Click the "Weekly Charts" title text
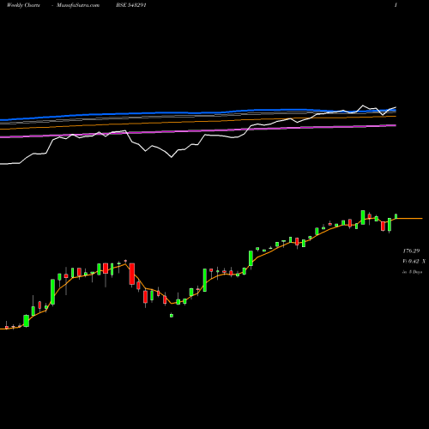The image size is (429, 429). [x=23, y=5]
